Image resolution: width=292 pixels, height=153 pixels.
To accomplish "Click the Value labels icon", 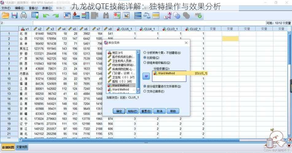I will coord(167,16).
